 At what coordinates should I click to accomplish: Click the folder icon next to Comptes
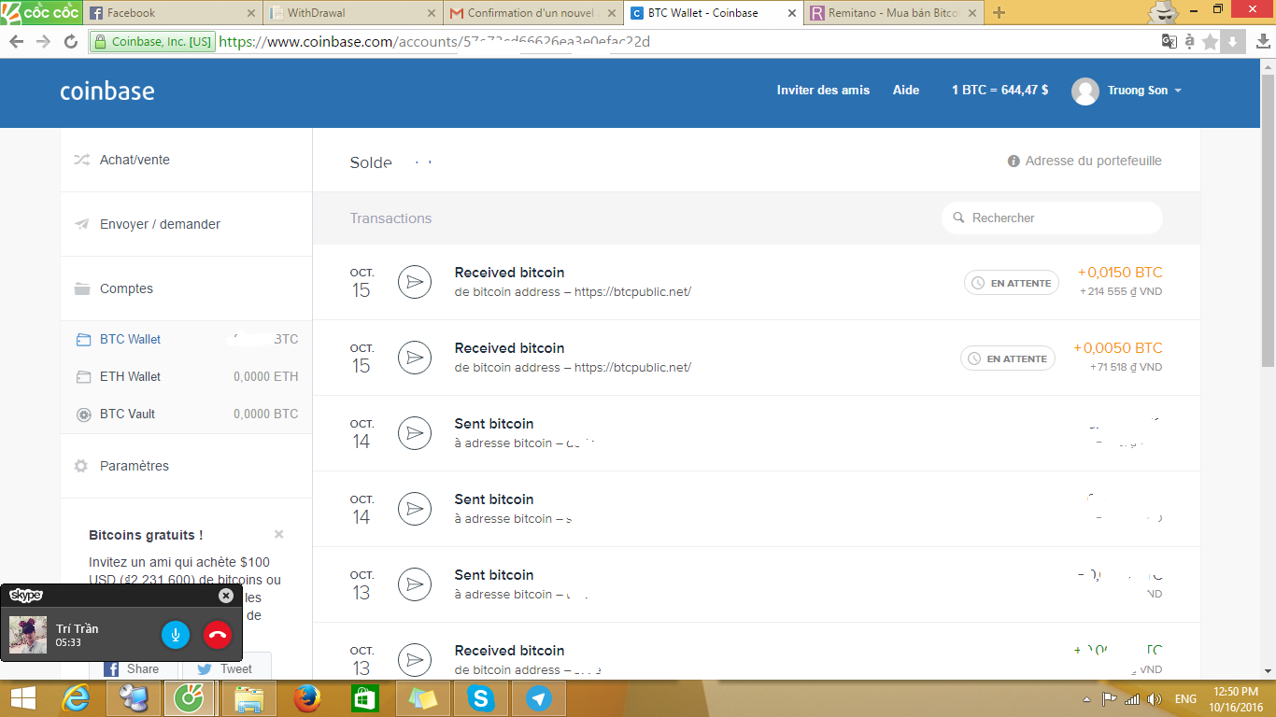[81, 288]
